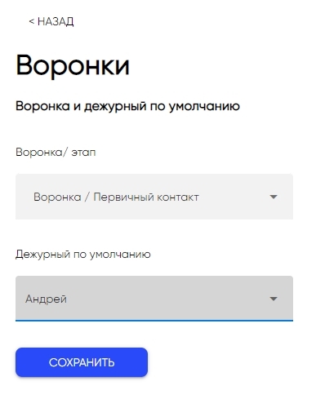The image size is (316, 399).
Task: Click empty area right of Андрей text
Action: tap(166, 299)
